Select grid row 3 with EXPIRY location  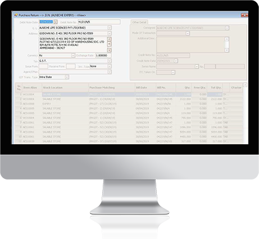tap(129, 104)
